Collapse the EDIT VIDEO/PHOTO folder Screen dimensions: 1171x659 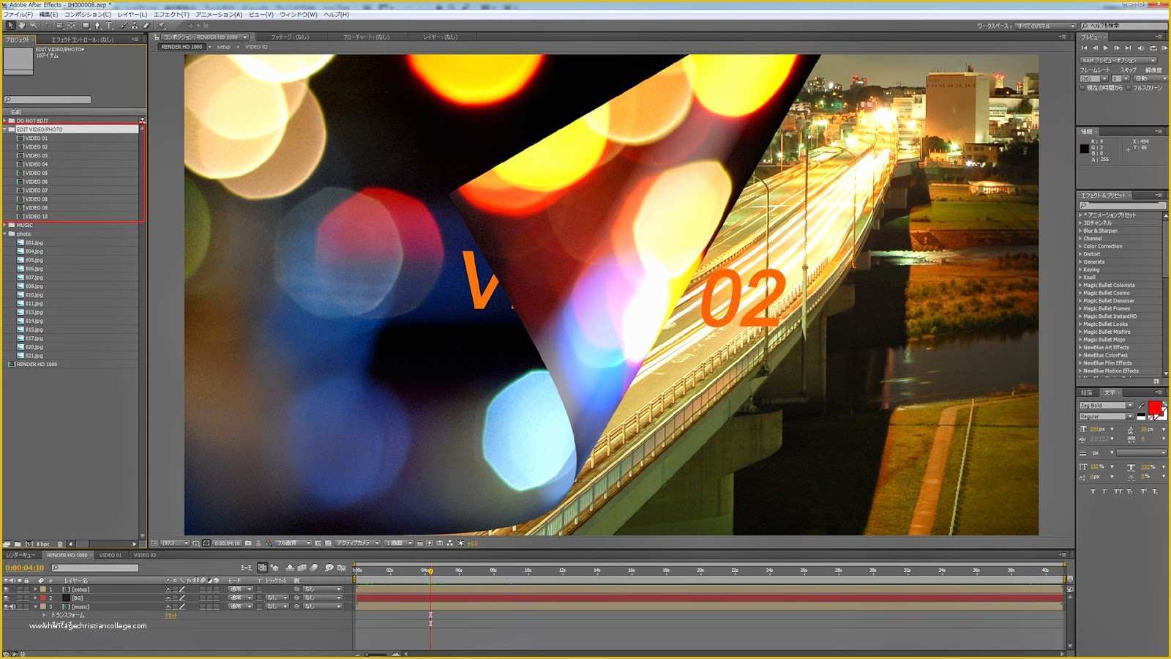click(5, 129)
